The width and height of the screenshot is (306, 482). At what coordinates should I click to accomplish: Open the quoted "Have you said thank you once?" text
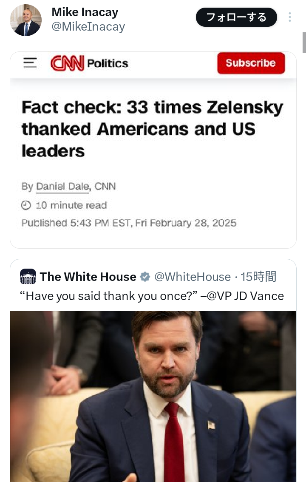click(152, 295)
